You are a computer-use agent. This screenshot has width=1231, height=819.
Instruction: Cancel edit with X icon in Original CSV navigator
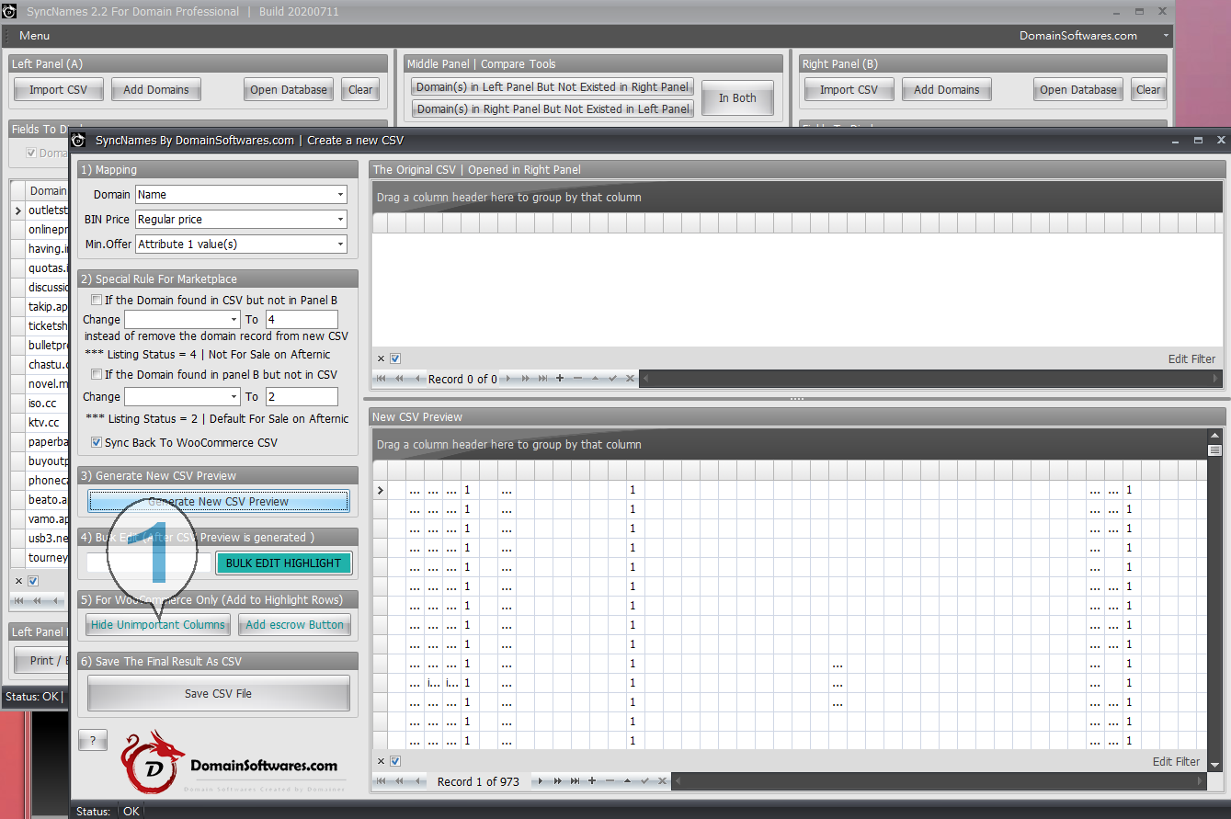click(x=630, y=379)
